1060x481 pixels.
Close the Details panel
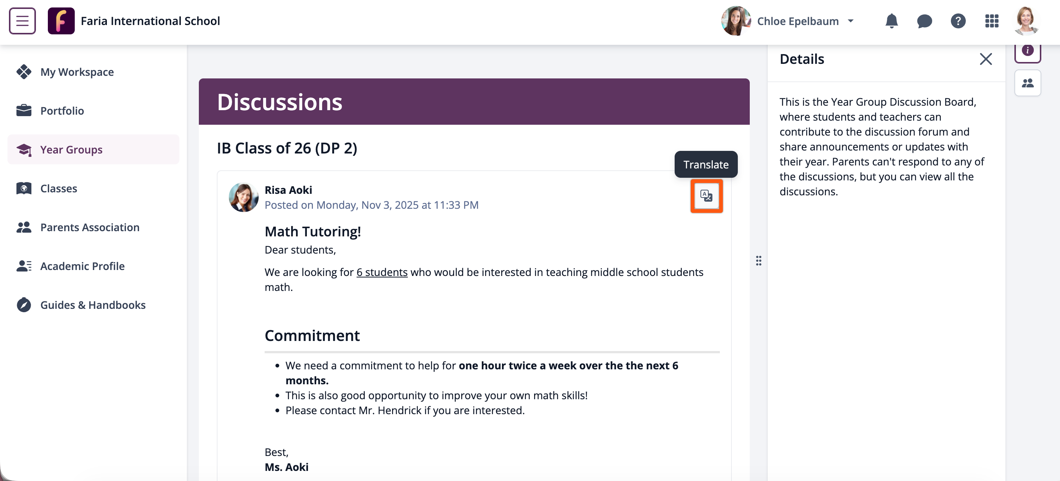click(986, 59)
